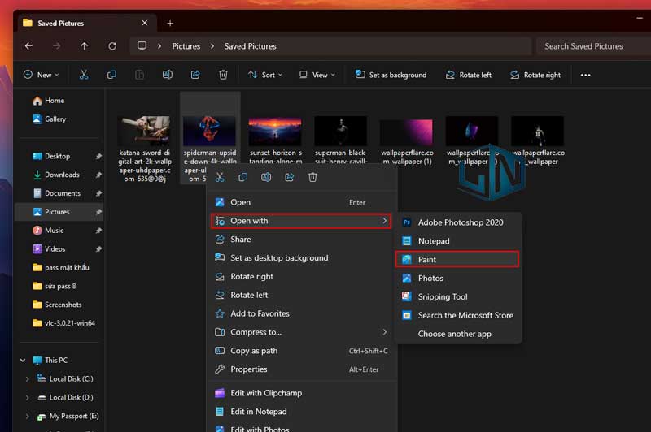Click Rotate right in the toolbar
Screen dimensions: 651x432
[x=535, y=75]
